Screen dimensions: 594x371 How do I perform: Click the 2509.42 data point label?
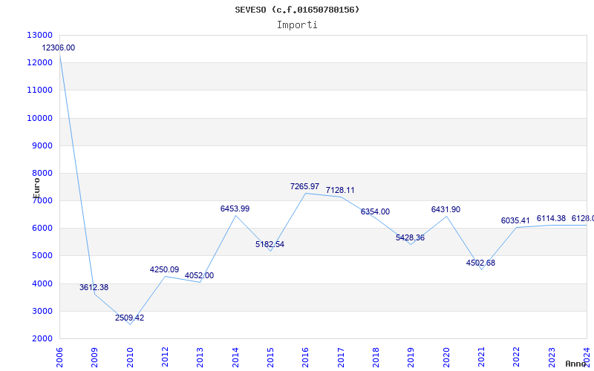[129, 318]
